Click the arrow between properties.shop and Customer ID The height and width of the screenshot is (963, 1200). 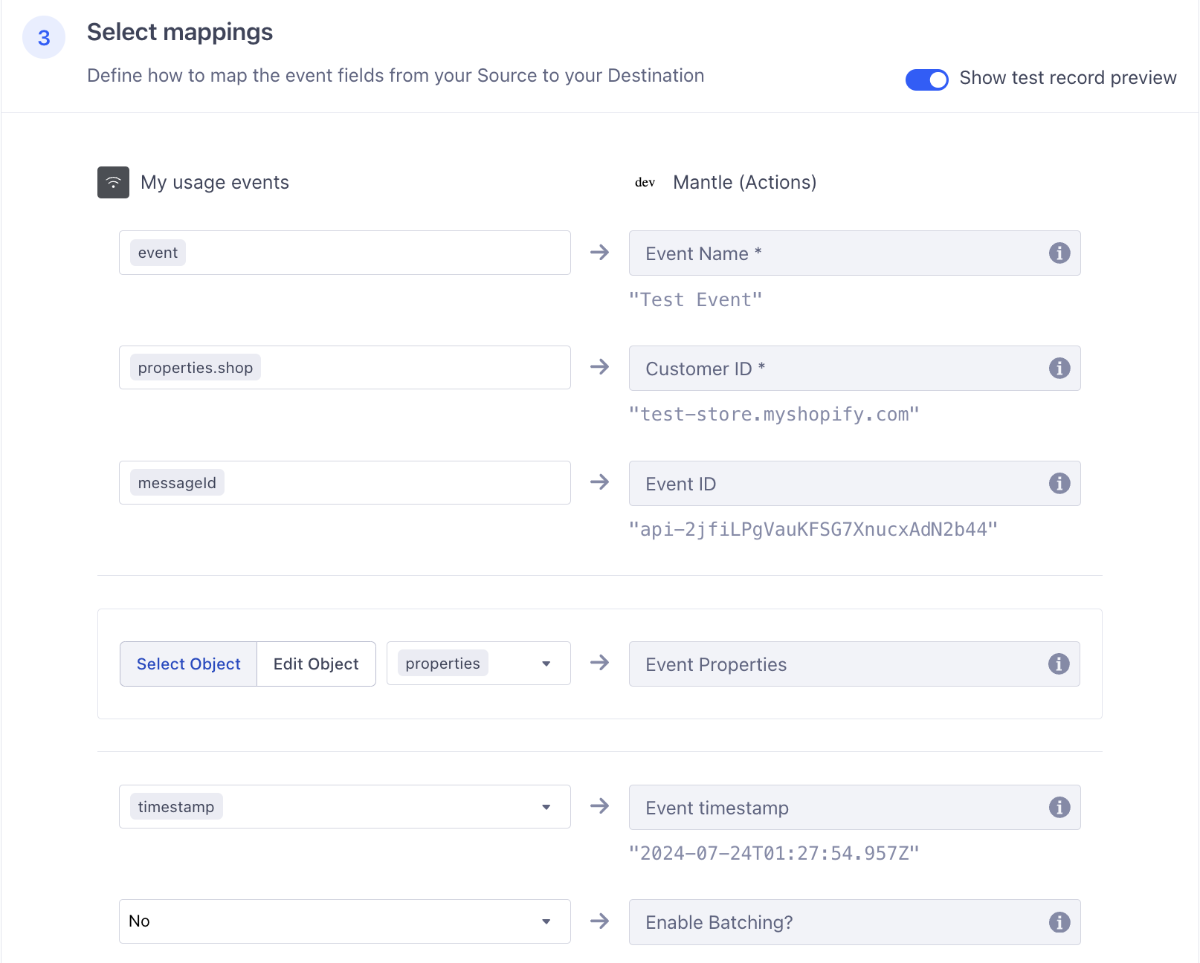click(599, 367)
